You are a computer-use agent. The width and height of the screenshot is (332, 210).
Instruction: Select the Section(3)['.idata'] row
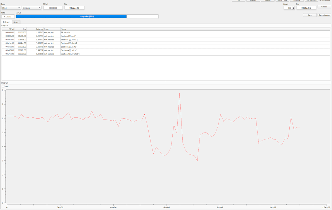(166, 47)
